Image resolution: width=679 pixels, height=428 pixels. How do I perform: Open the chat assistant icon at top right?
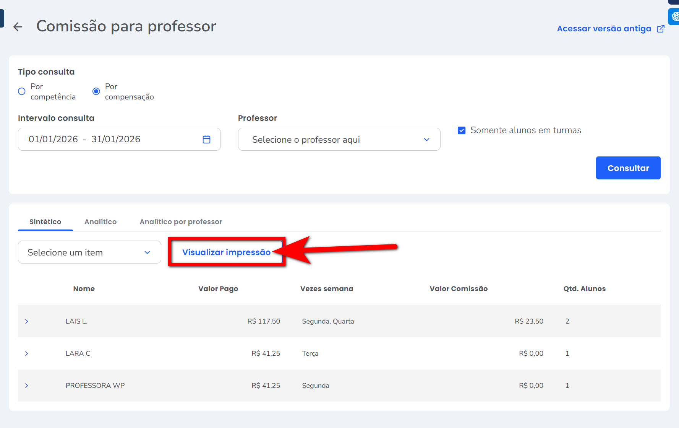pyautogui.click(x=674, y=16)
